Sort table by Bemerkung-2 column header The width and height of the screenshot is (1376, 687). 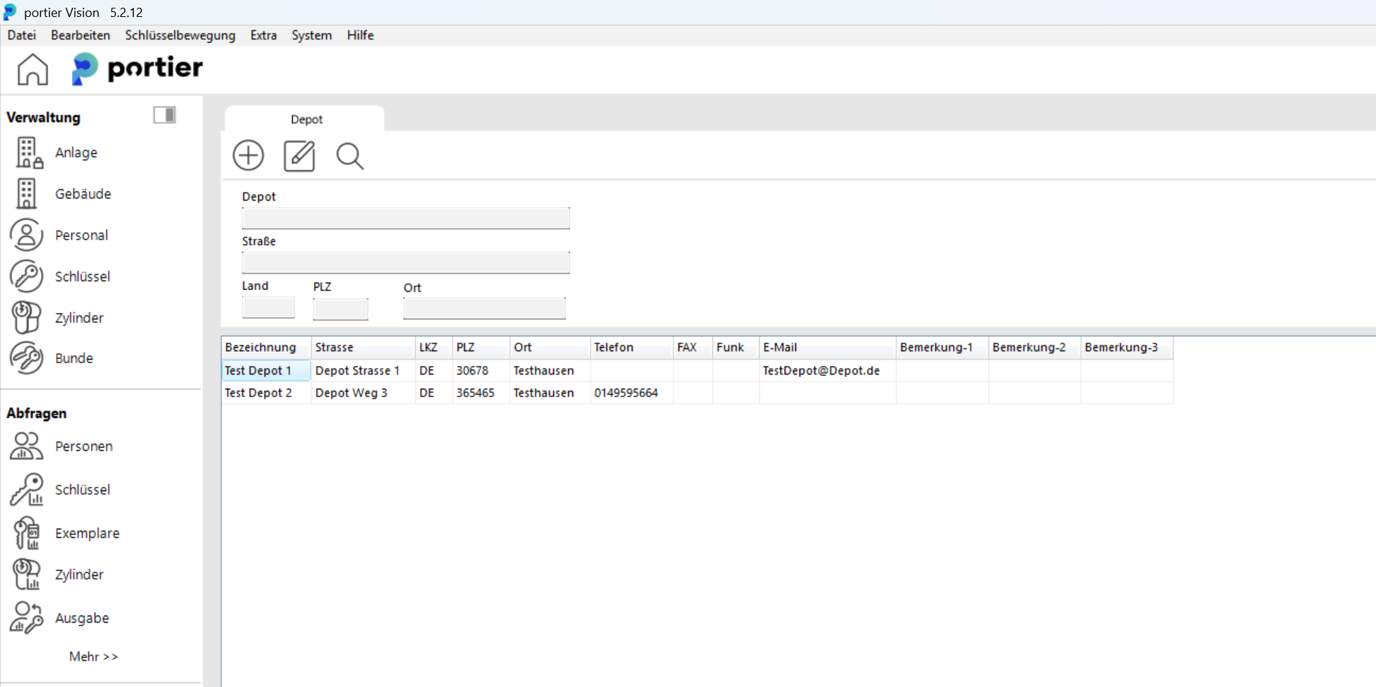coord(1034,348)
